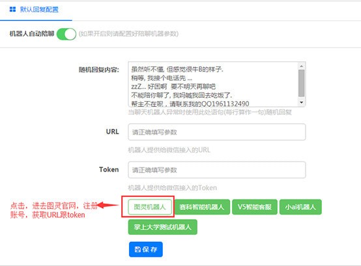The height and width of the screenshot is (266, 361).
Task: Save settings with the 保存 button
Action: 146,249
